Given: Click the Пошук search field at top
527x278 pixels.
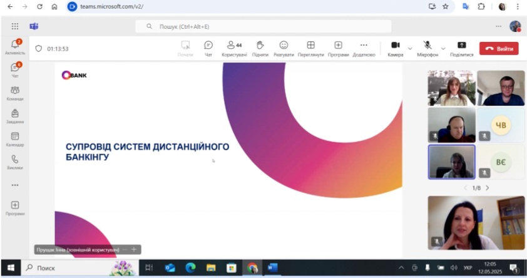Looking at the screenshot, I should pyautogui.click(x=263, y=26).
